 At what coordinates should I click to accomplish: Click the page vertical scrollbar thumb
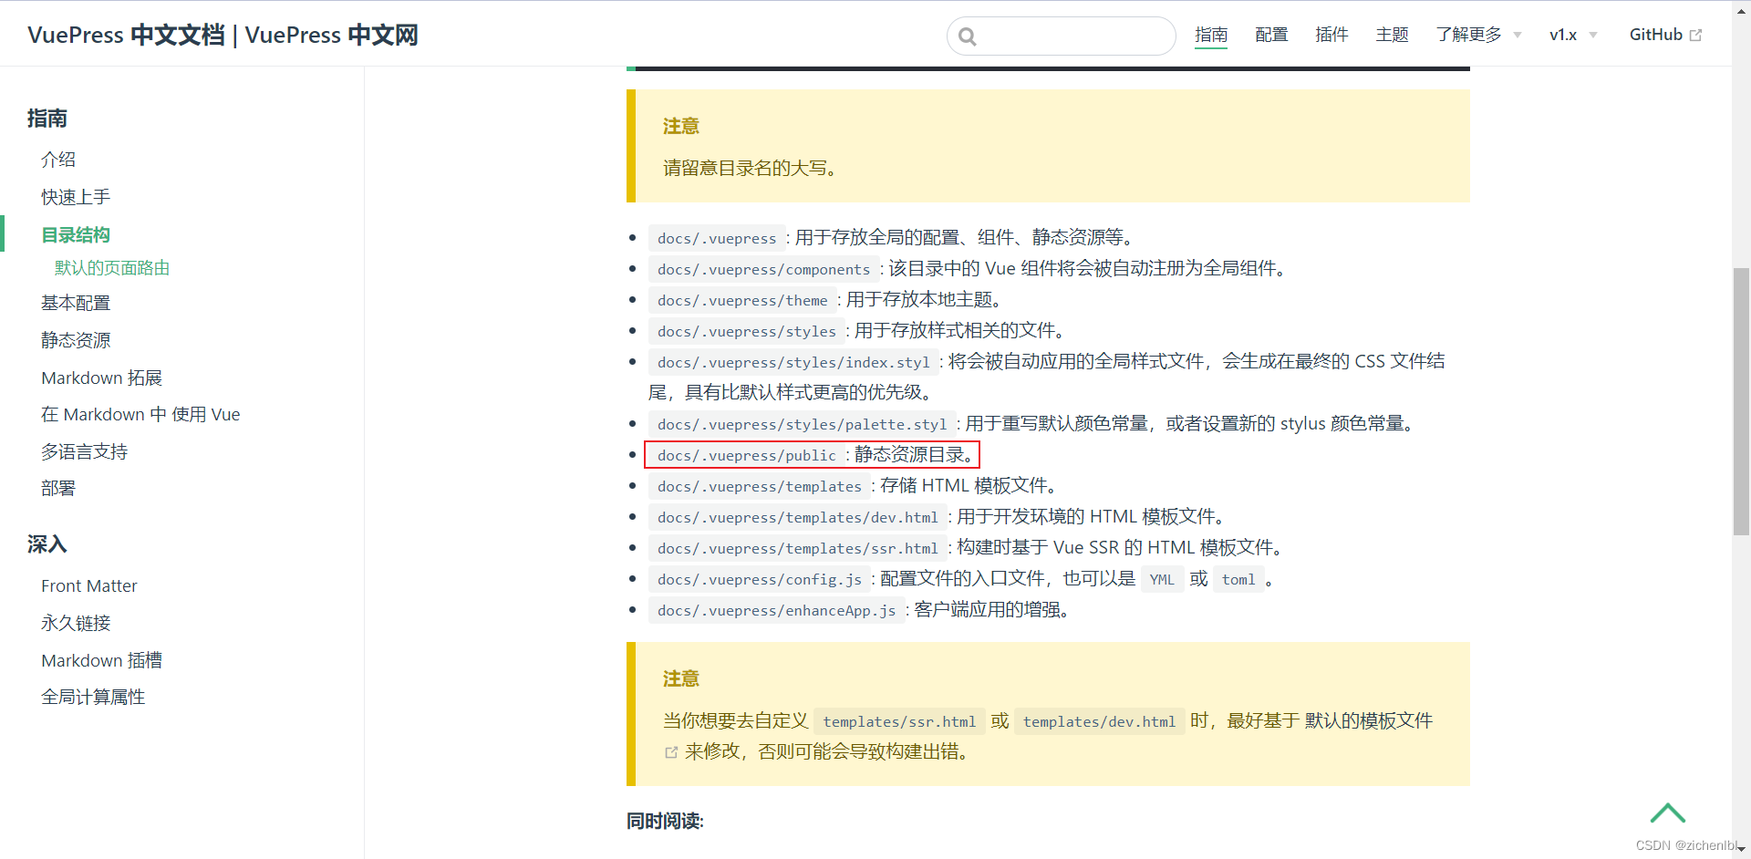click(x=1741, y=401)
